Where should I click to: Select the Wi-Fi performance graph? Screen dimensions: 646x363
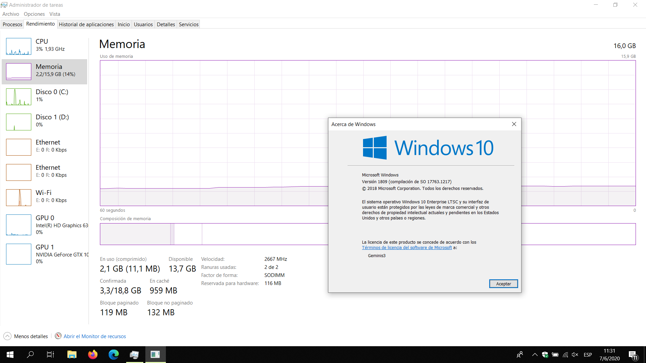(19, 197)
